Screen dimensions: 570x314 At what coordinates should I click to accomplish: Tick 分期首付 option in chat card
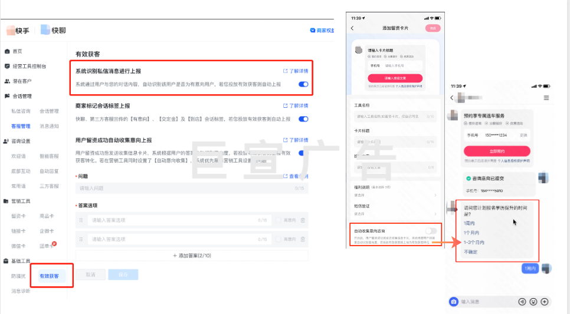pyautogui.click(x=486, y=124)
